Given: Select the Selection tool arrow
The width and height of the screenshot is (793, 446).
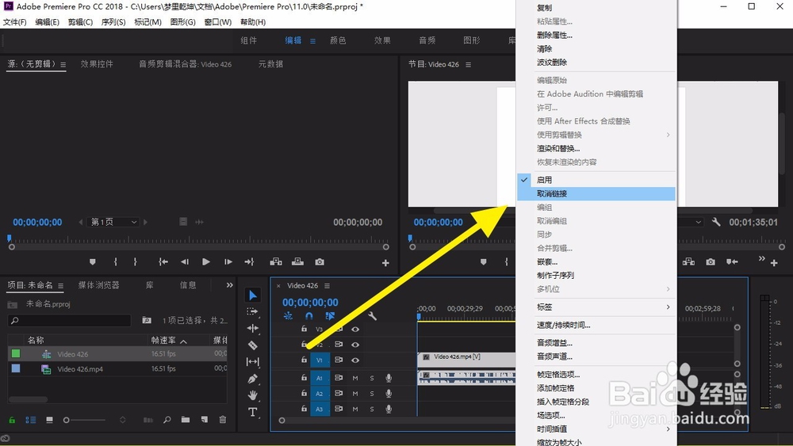Looking at the screenshot, I should [x=253, y=295].
